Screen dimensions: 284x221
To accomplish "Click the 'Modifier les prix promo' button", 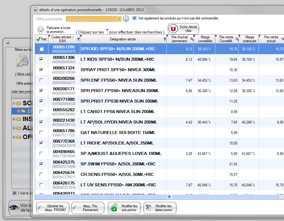I will coord(124,208).
